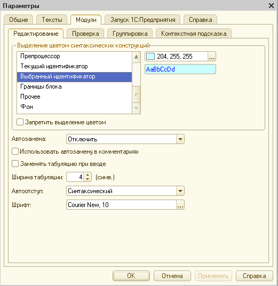Open the Запуск 1С:Предприятия tab
This screenshot has height=286, width=278.
142,20
